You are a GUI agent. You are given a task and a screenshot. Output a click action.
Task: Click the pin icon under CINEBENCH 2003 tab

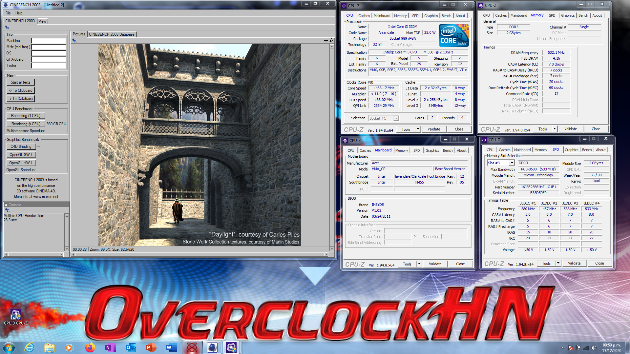click(7, 28)
